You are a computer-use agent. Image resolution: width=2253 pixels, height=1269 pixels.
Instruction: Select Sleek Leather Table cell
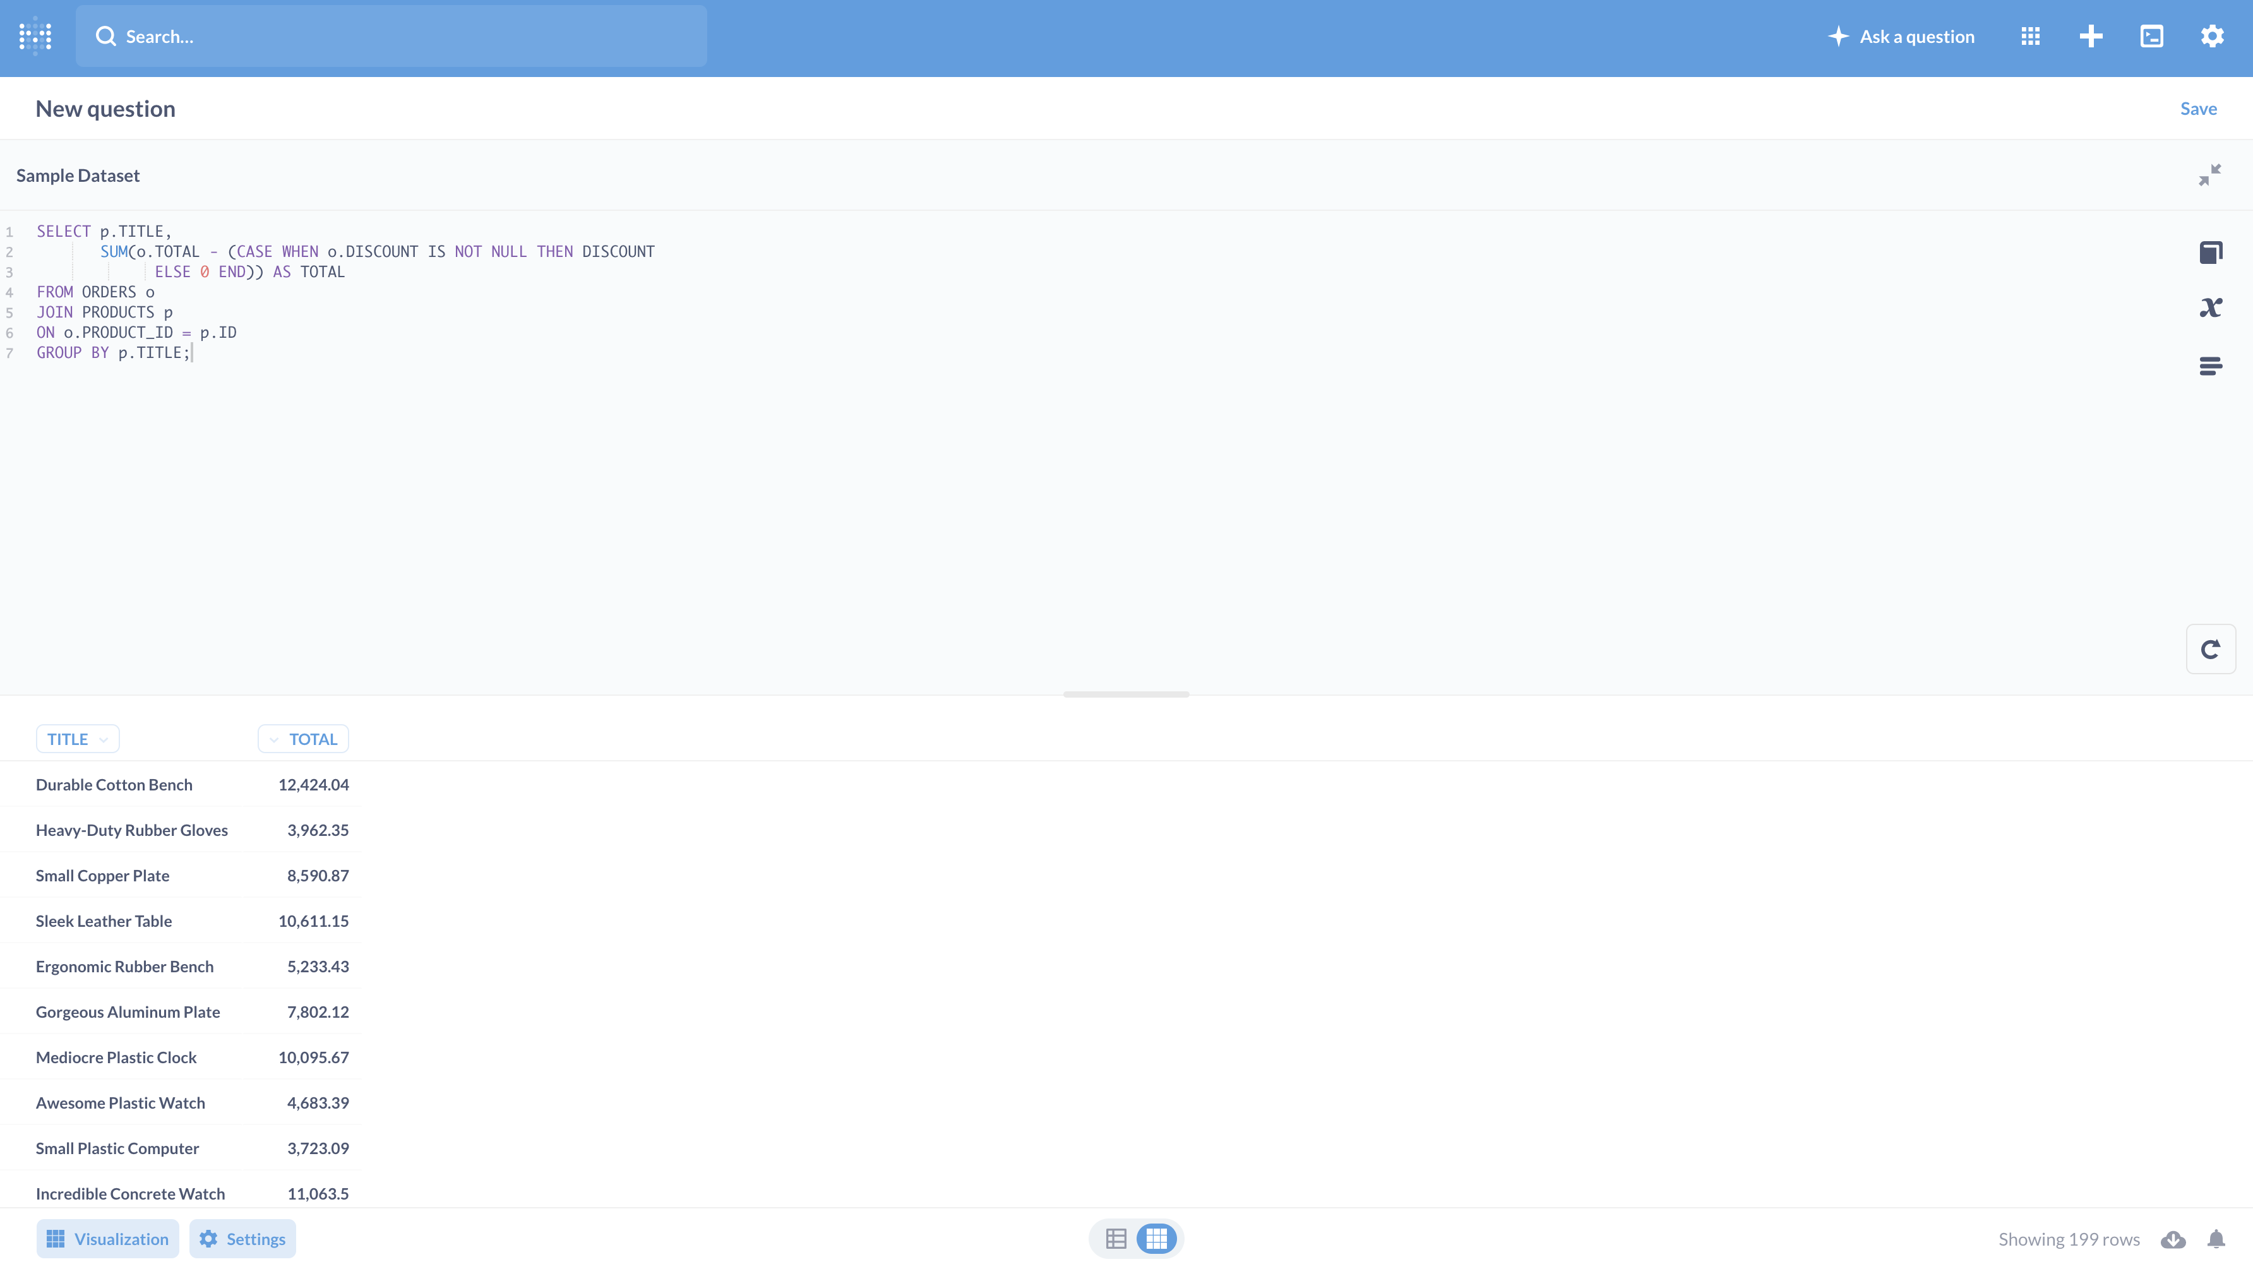(103, 921)
